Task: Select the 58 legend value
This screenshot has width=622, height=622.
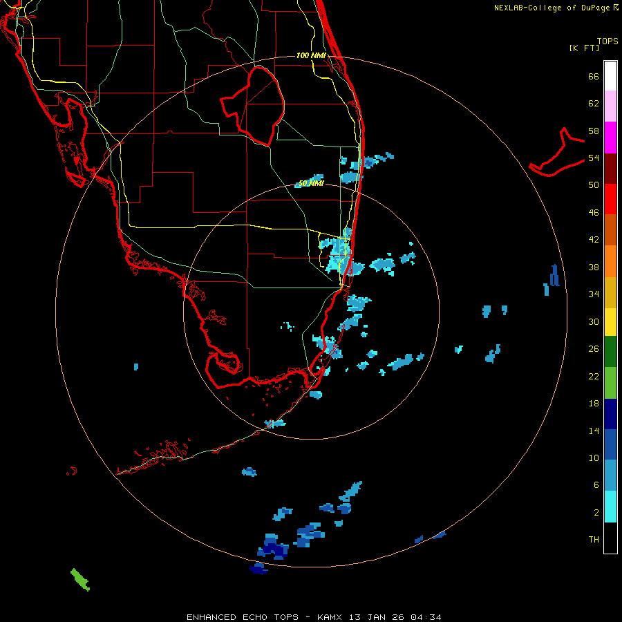Action: 594,131
